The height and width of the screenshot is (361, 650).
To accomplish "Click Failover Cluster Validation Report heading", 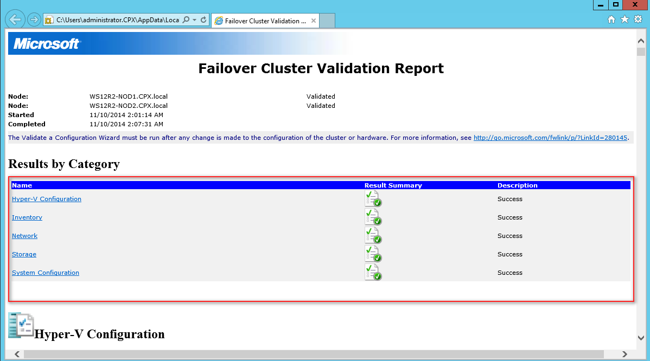I will [x=321, y=68].
